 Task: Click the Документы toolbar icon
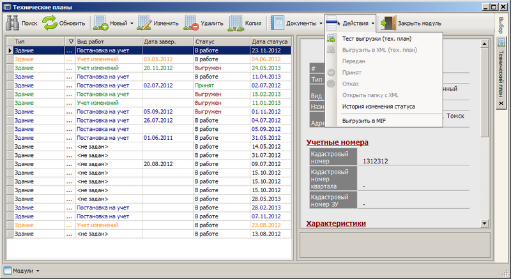[277, 24]
